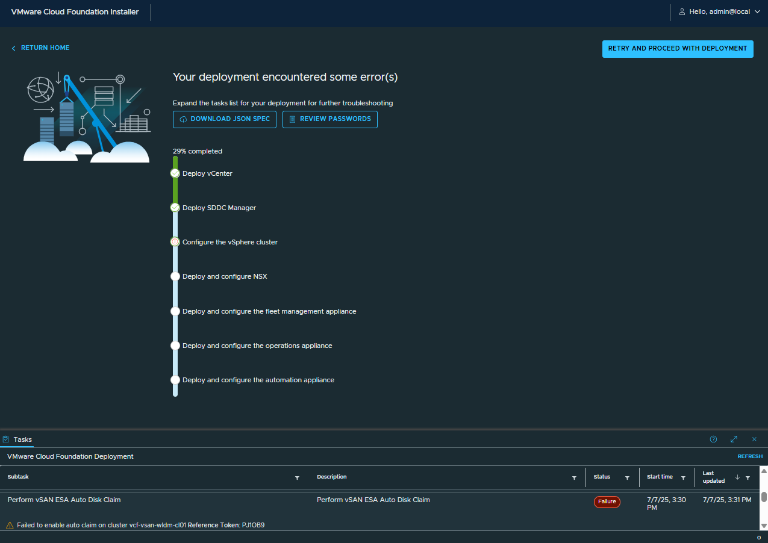Expand the Tasks panel to full screen
Screen dimensions: 768x543
click(x=734, y=439)
